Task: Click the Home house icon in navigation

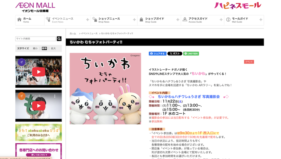Action: pyautogui.click(x=19, y=20)
